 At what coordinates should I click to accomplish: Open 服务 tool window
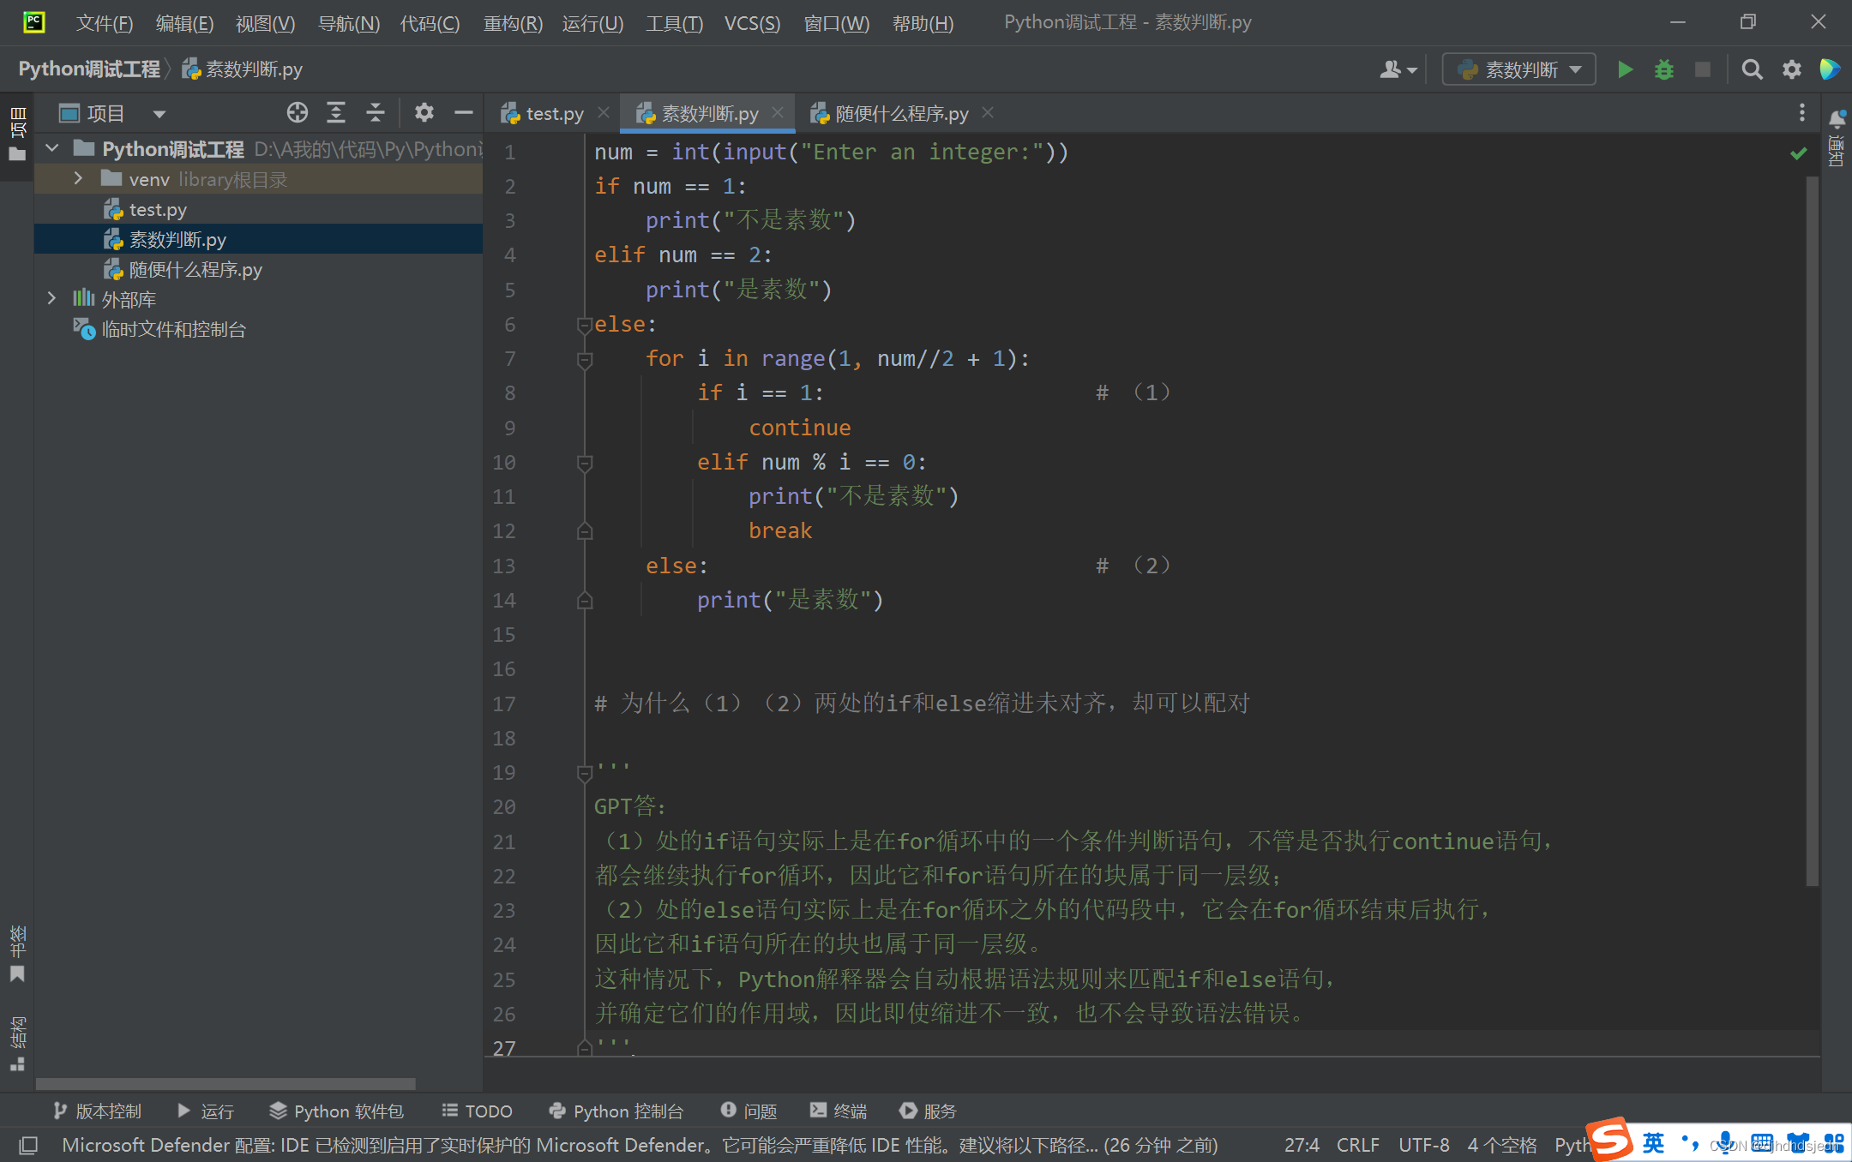coord(928,1111)
